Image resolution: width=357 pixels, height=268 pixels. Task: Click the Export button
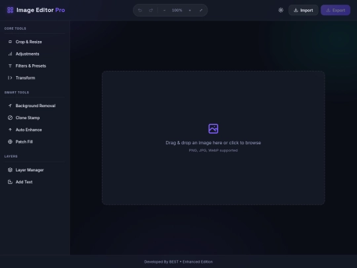335,10
